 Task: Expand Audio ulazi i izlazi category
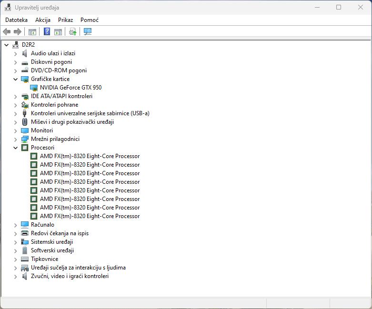tap(15, 54)
